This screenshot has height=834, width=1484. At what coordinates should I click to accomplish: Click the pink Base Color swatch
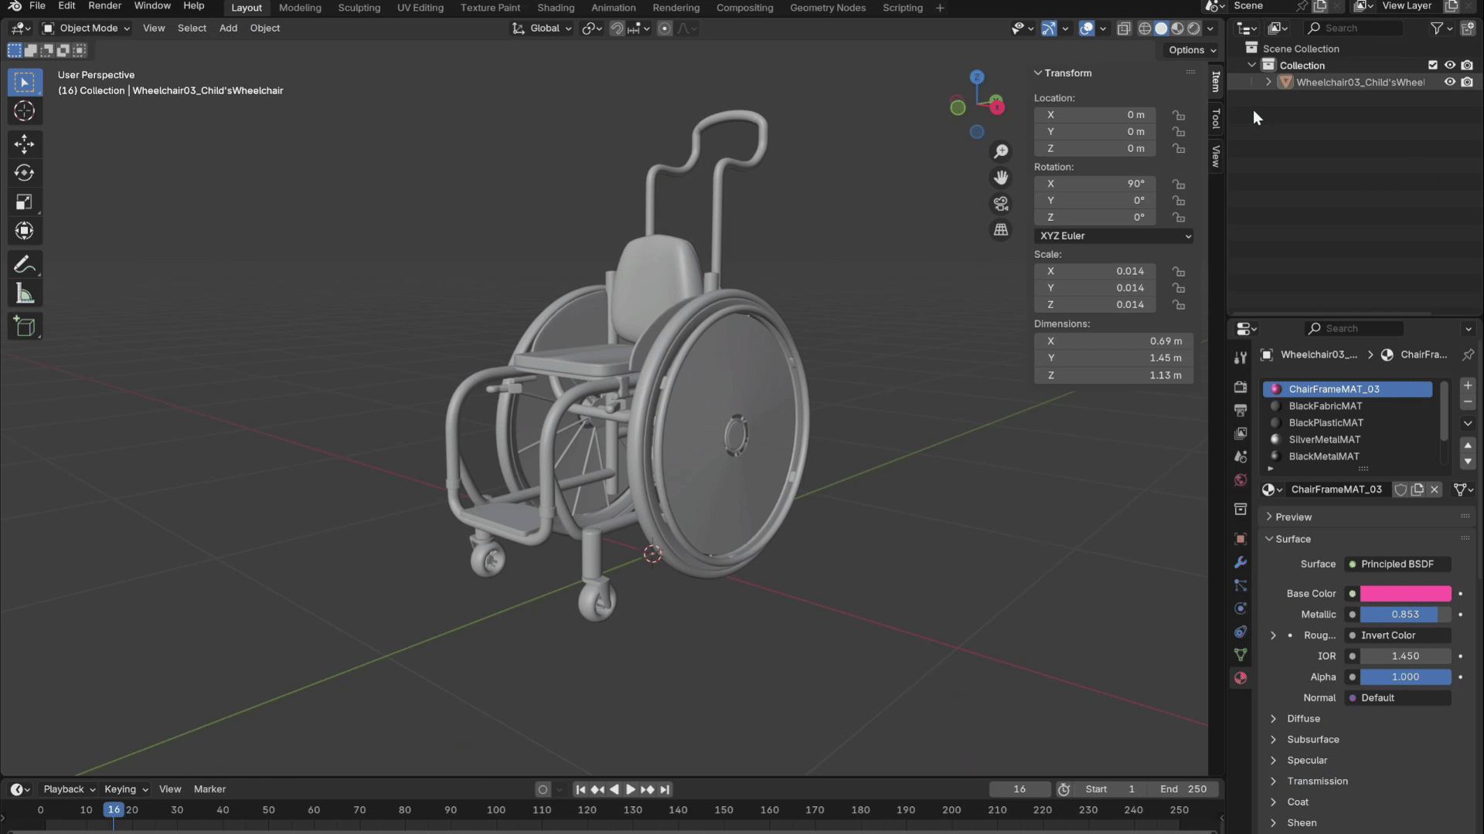tap(1404, 594)
